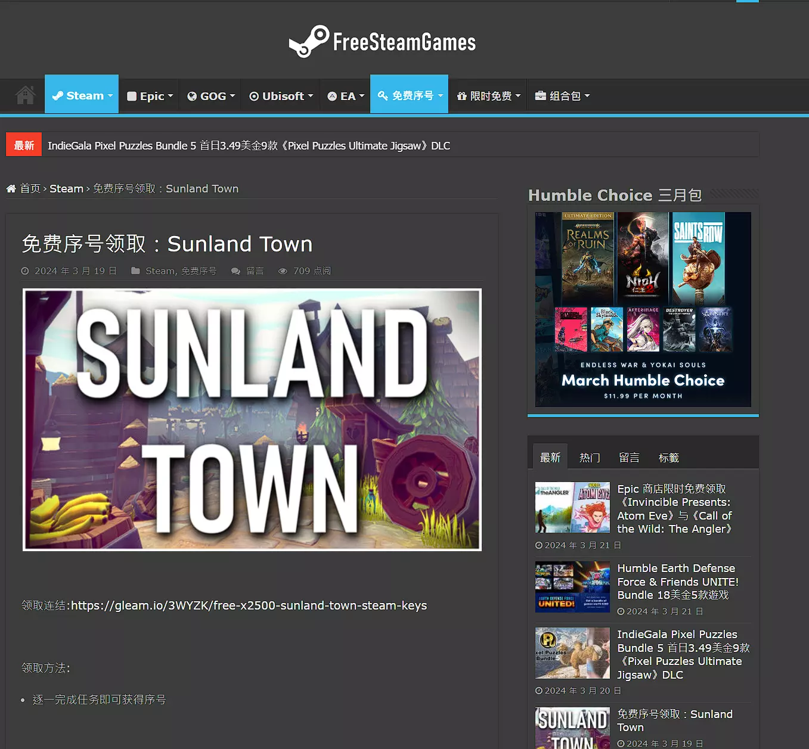Expand the Epic menu dropdown
This screenshot has width=809, height=749.
150,96
